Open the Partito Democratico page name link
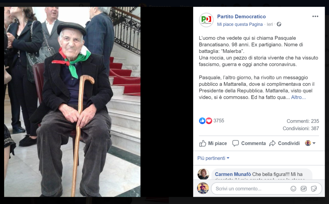This screenshot has height=204, width=329. click(x=241, y=16)
